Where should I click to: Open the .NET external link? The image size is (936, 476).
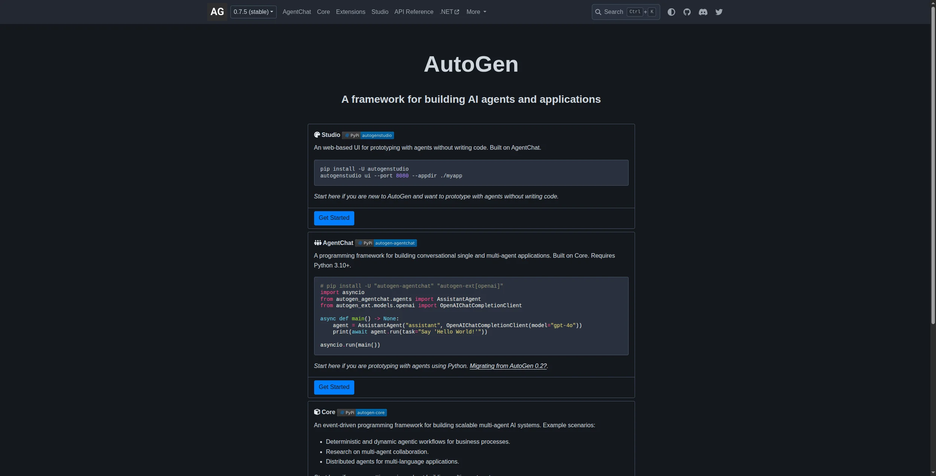pos(449,12)
